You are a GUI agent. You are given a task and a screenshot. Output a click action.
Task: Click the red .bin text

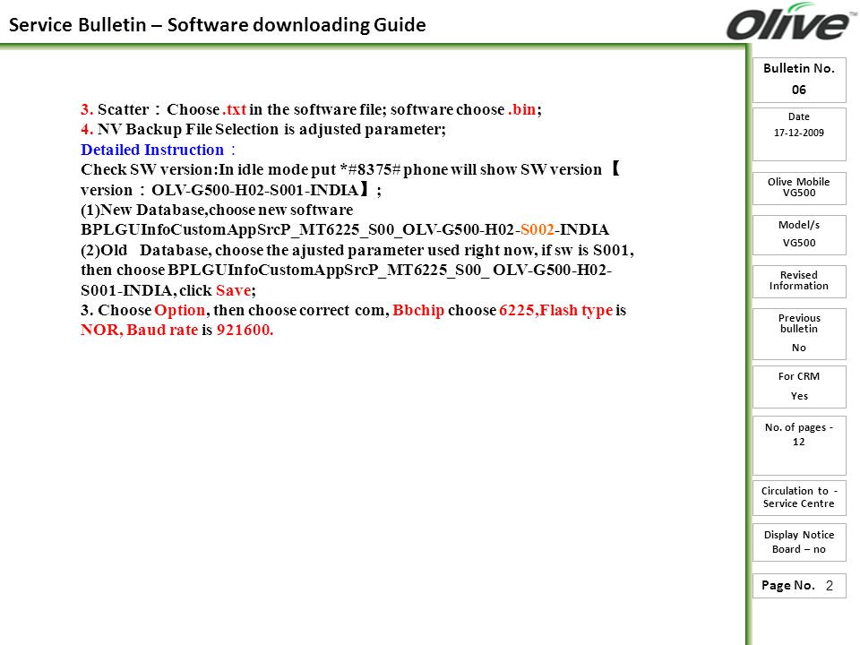point(521,109)
